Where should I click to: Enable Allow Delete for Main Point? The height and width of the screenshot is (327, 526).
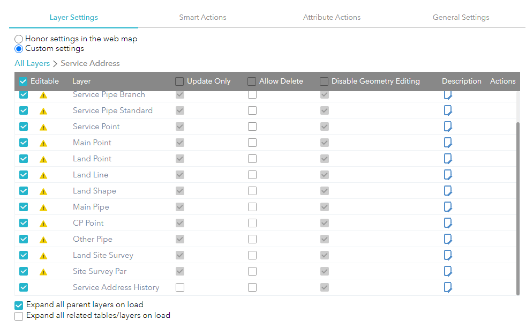pyautogui.click(x=252, y=143)
